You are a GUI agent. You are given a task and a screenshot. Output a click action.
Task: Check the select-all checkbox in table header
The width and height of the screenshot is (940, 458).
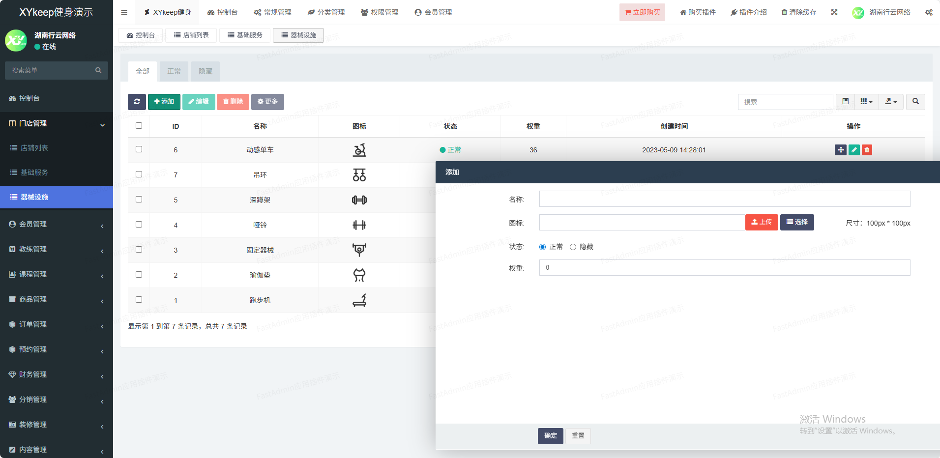point(139,126)
